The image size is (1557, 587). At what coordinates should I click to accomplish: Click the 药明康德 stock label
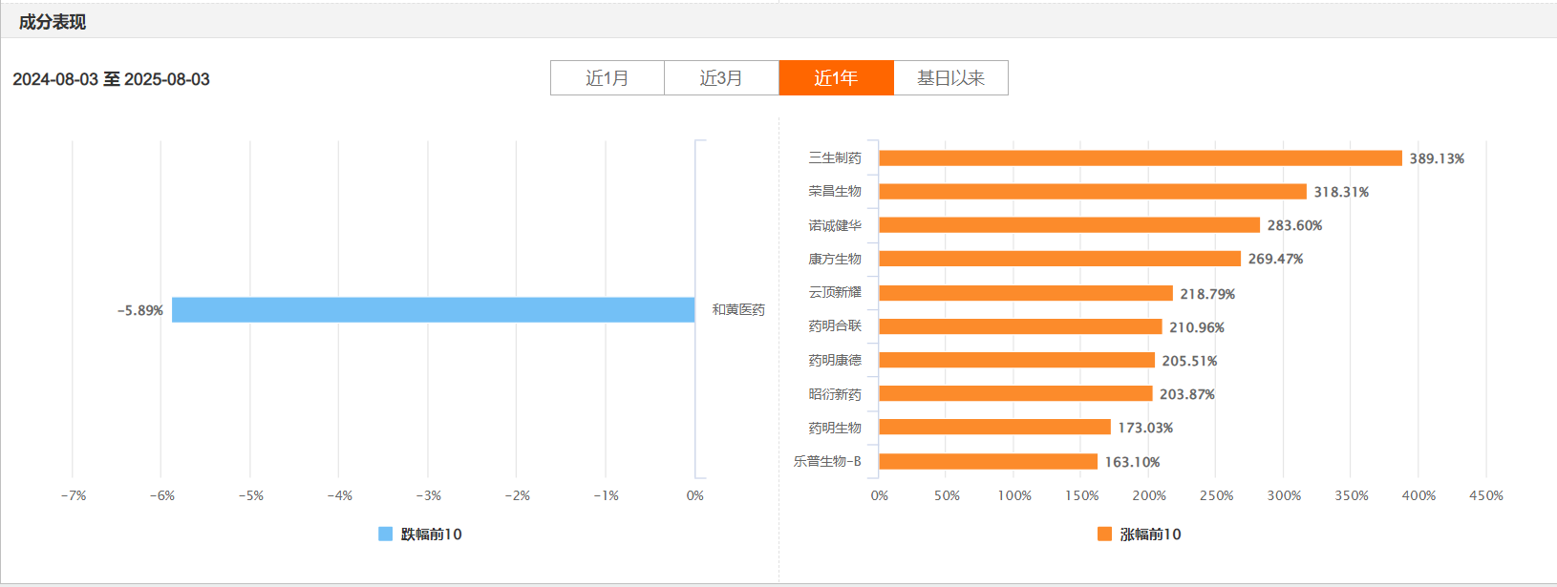coord(835,360)
